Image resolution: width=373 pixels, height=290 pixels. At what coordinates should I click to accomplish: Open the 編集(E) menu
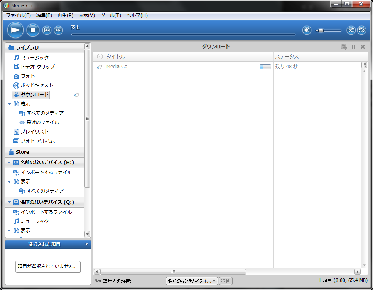click(x=44, y=15)
